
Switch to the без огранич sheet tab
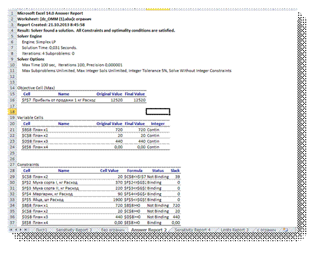tap(112, 230)
